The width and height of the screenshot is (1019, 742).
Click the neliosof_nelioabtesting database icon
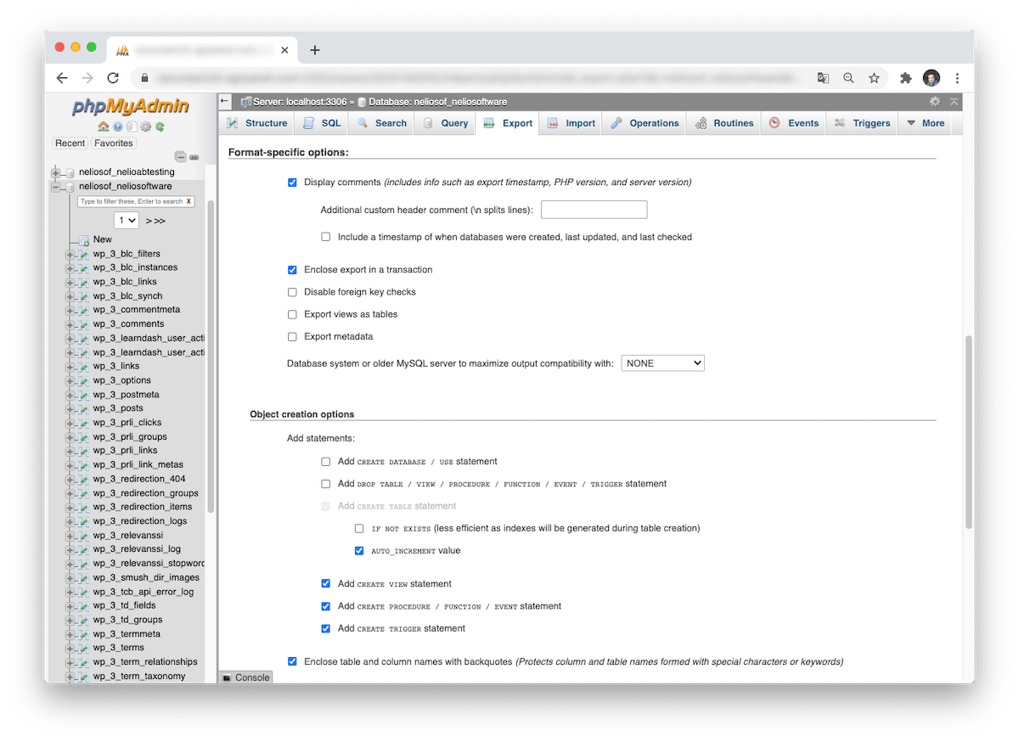70,172
